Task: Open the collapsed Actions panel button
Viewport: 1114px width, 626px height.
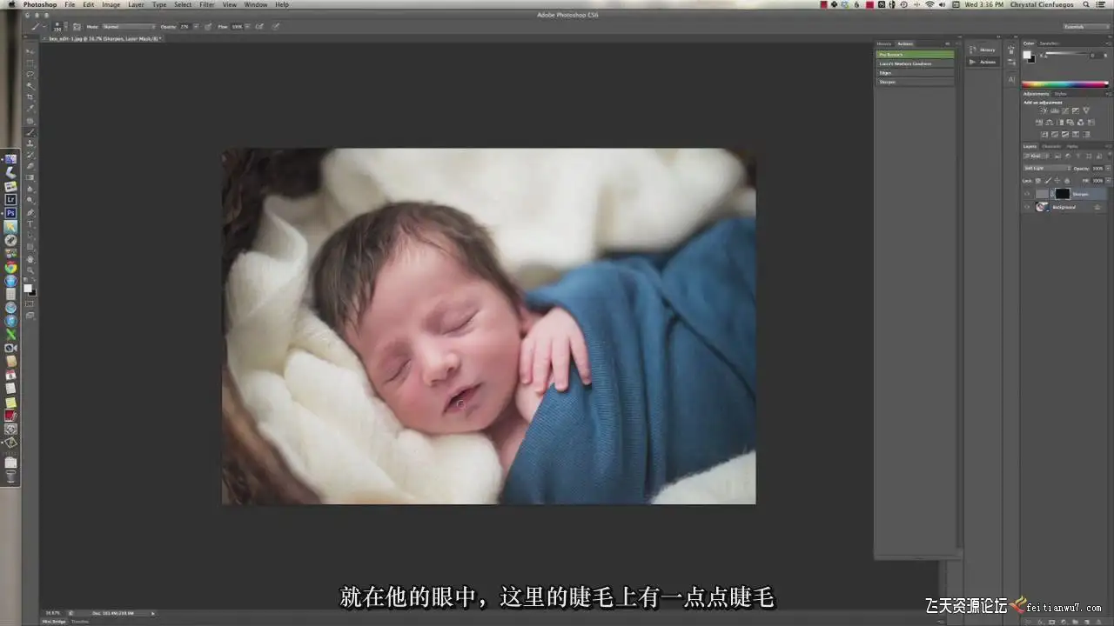Action: point(983,62)
